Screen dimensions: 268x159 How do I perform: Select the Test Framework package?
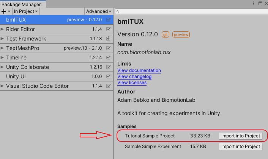click(x=57, y=39)
